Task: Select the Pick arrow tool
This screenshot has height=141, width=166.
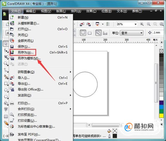Action: pyautogui.click(x=6, y=44)
